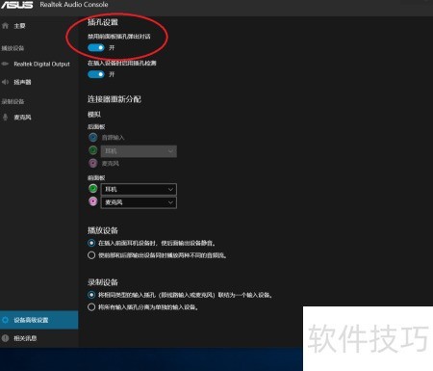This screenshot has width=433, height=371.
Task: Click the blue rear panel line-in jack icon
Action: pyautogui.click(x=93, y=138)
